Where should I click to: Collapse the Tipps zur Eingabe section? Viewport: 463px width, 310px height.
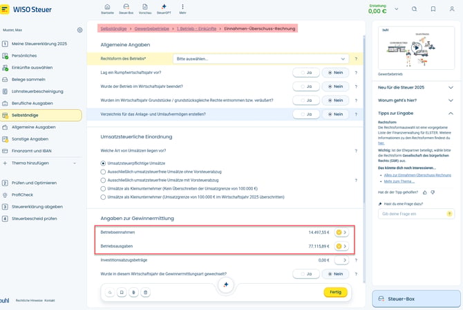point(416,113)
